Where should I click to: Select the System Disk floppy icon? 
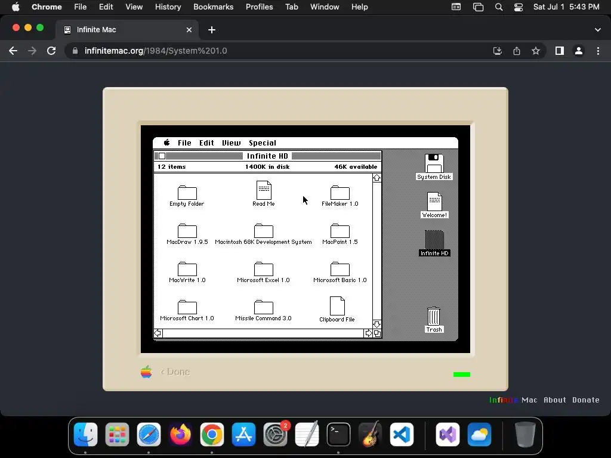(434, 163)
